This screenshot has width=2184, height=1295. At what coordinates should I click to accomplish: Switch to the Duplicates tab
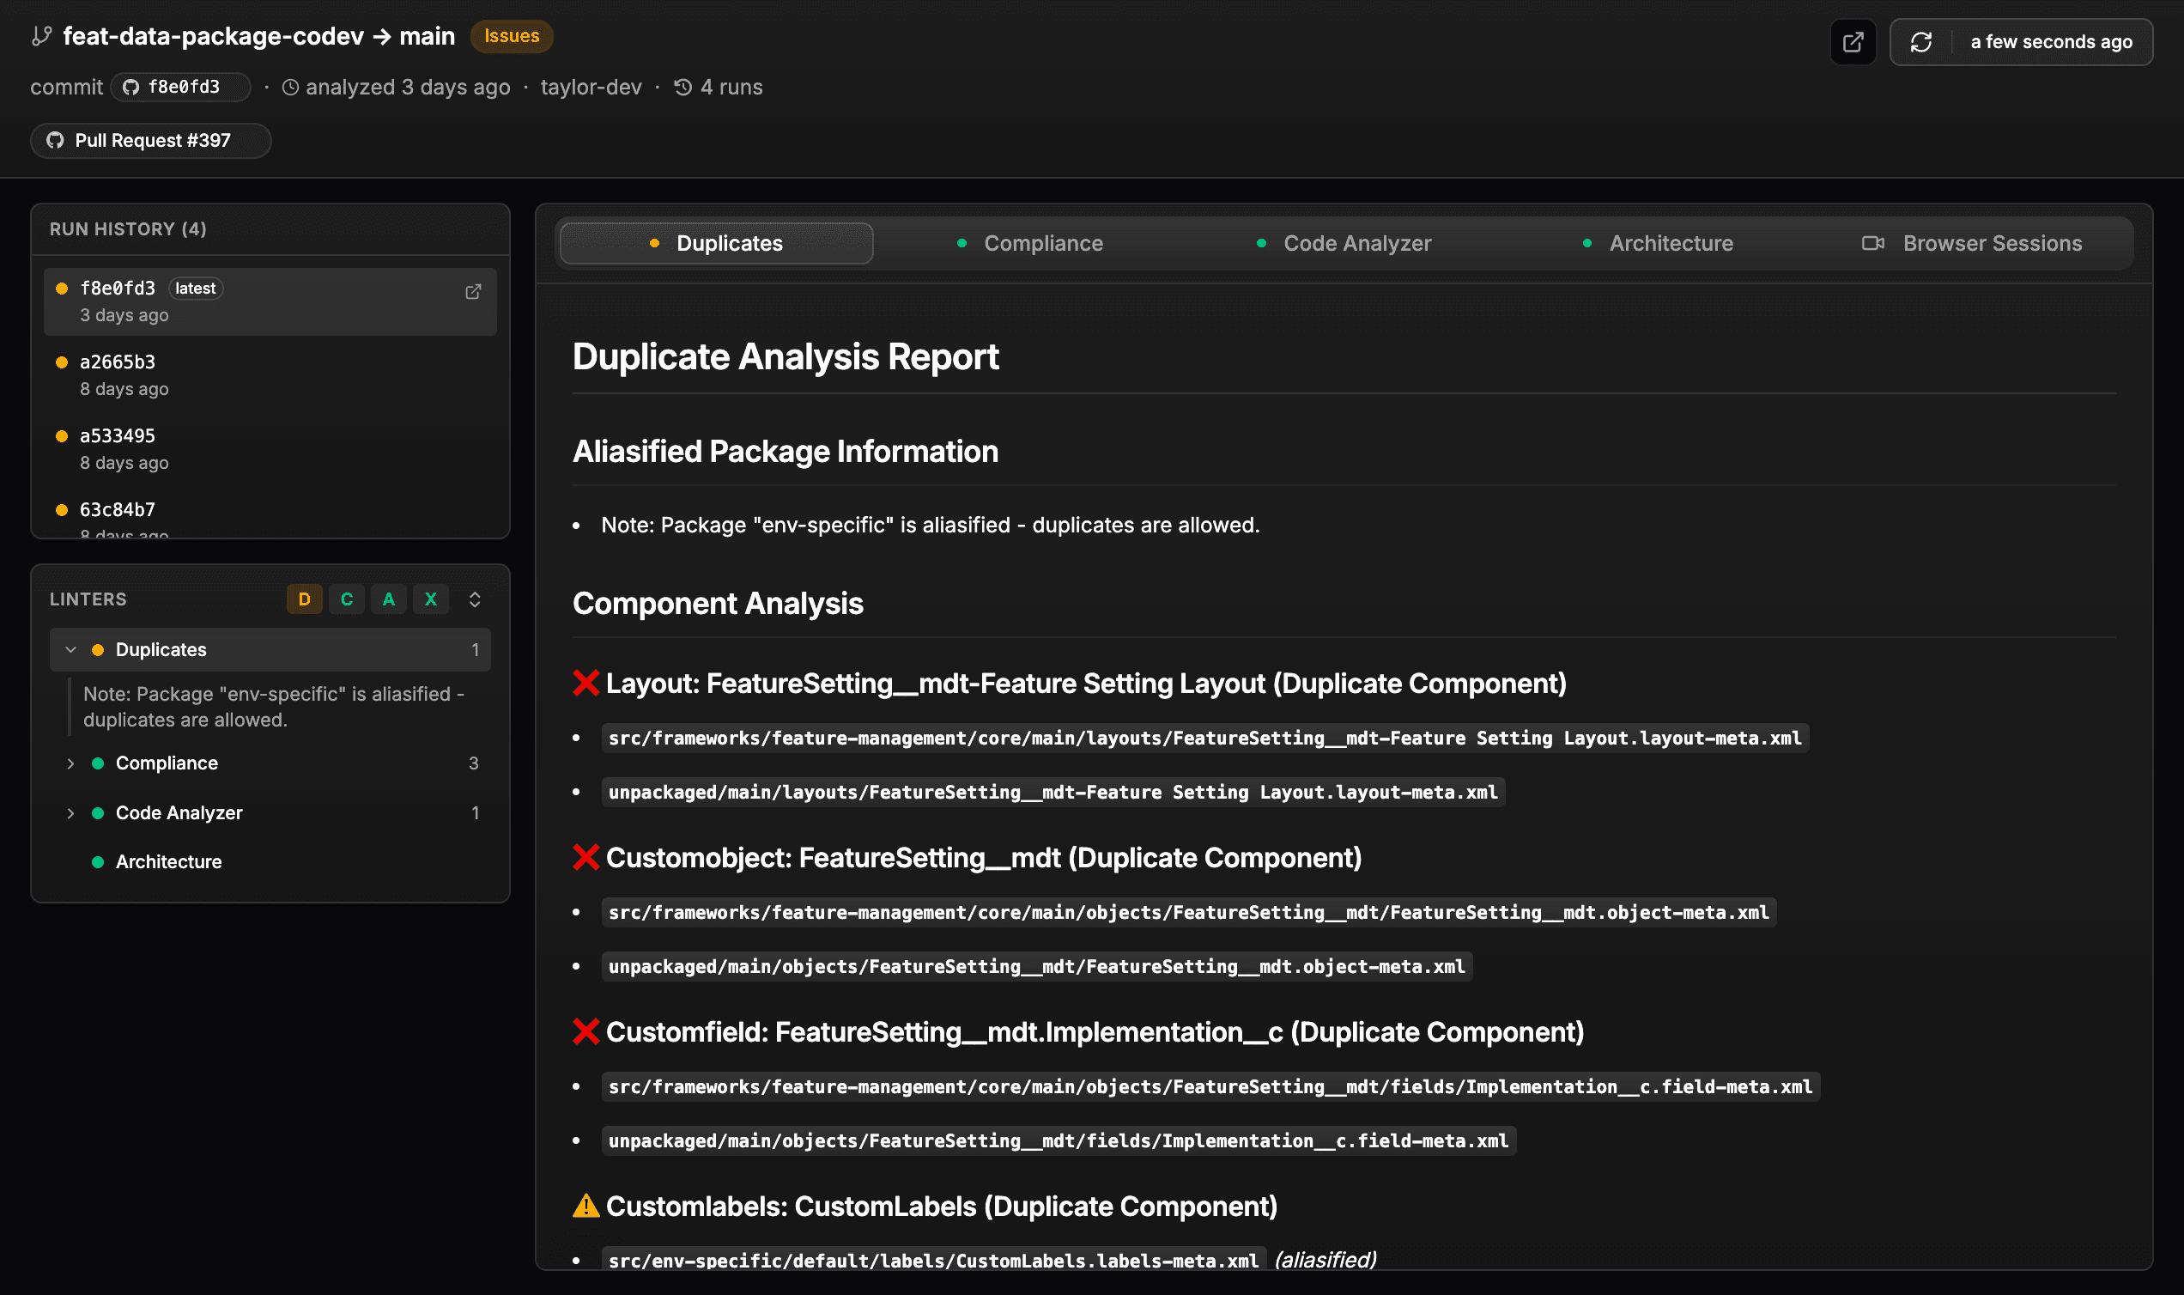point(716,244)
